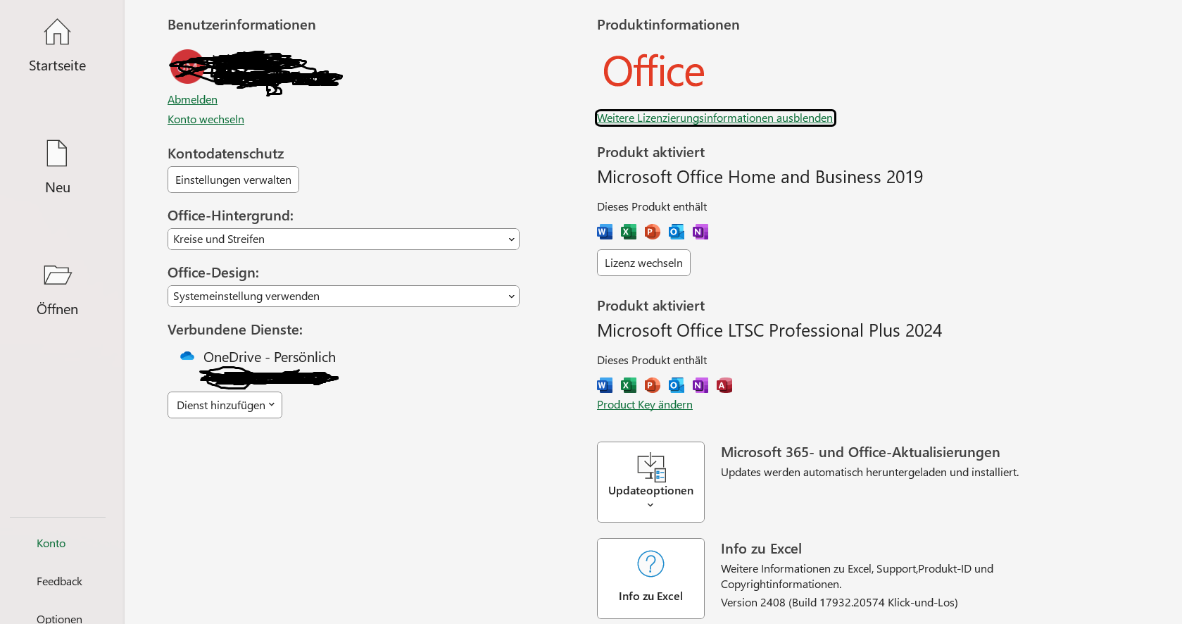Click the Outlook icon under LTSC Professional Plus 2024

677,385
